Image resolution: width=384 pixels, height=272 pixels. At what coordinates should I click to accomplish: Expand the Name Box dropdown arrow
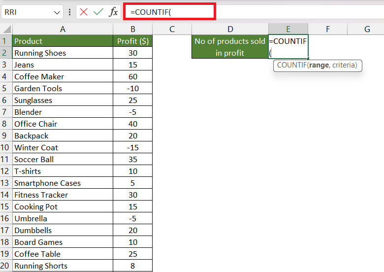pyautogui.click(x=57, y=12)
